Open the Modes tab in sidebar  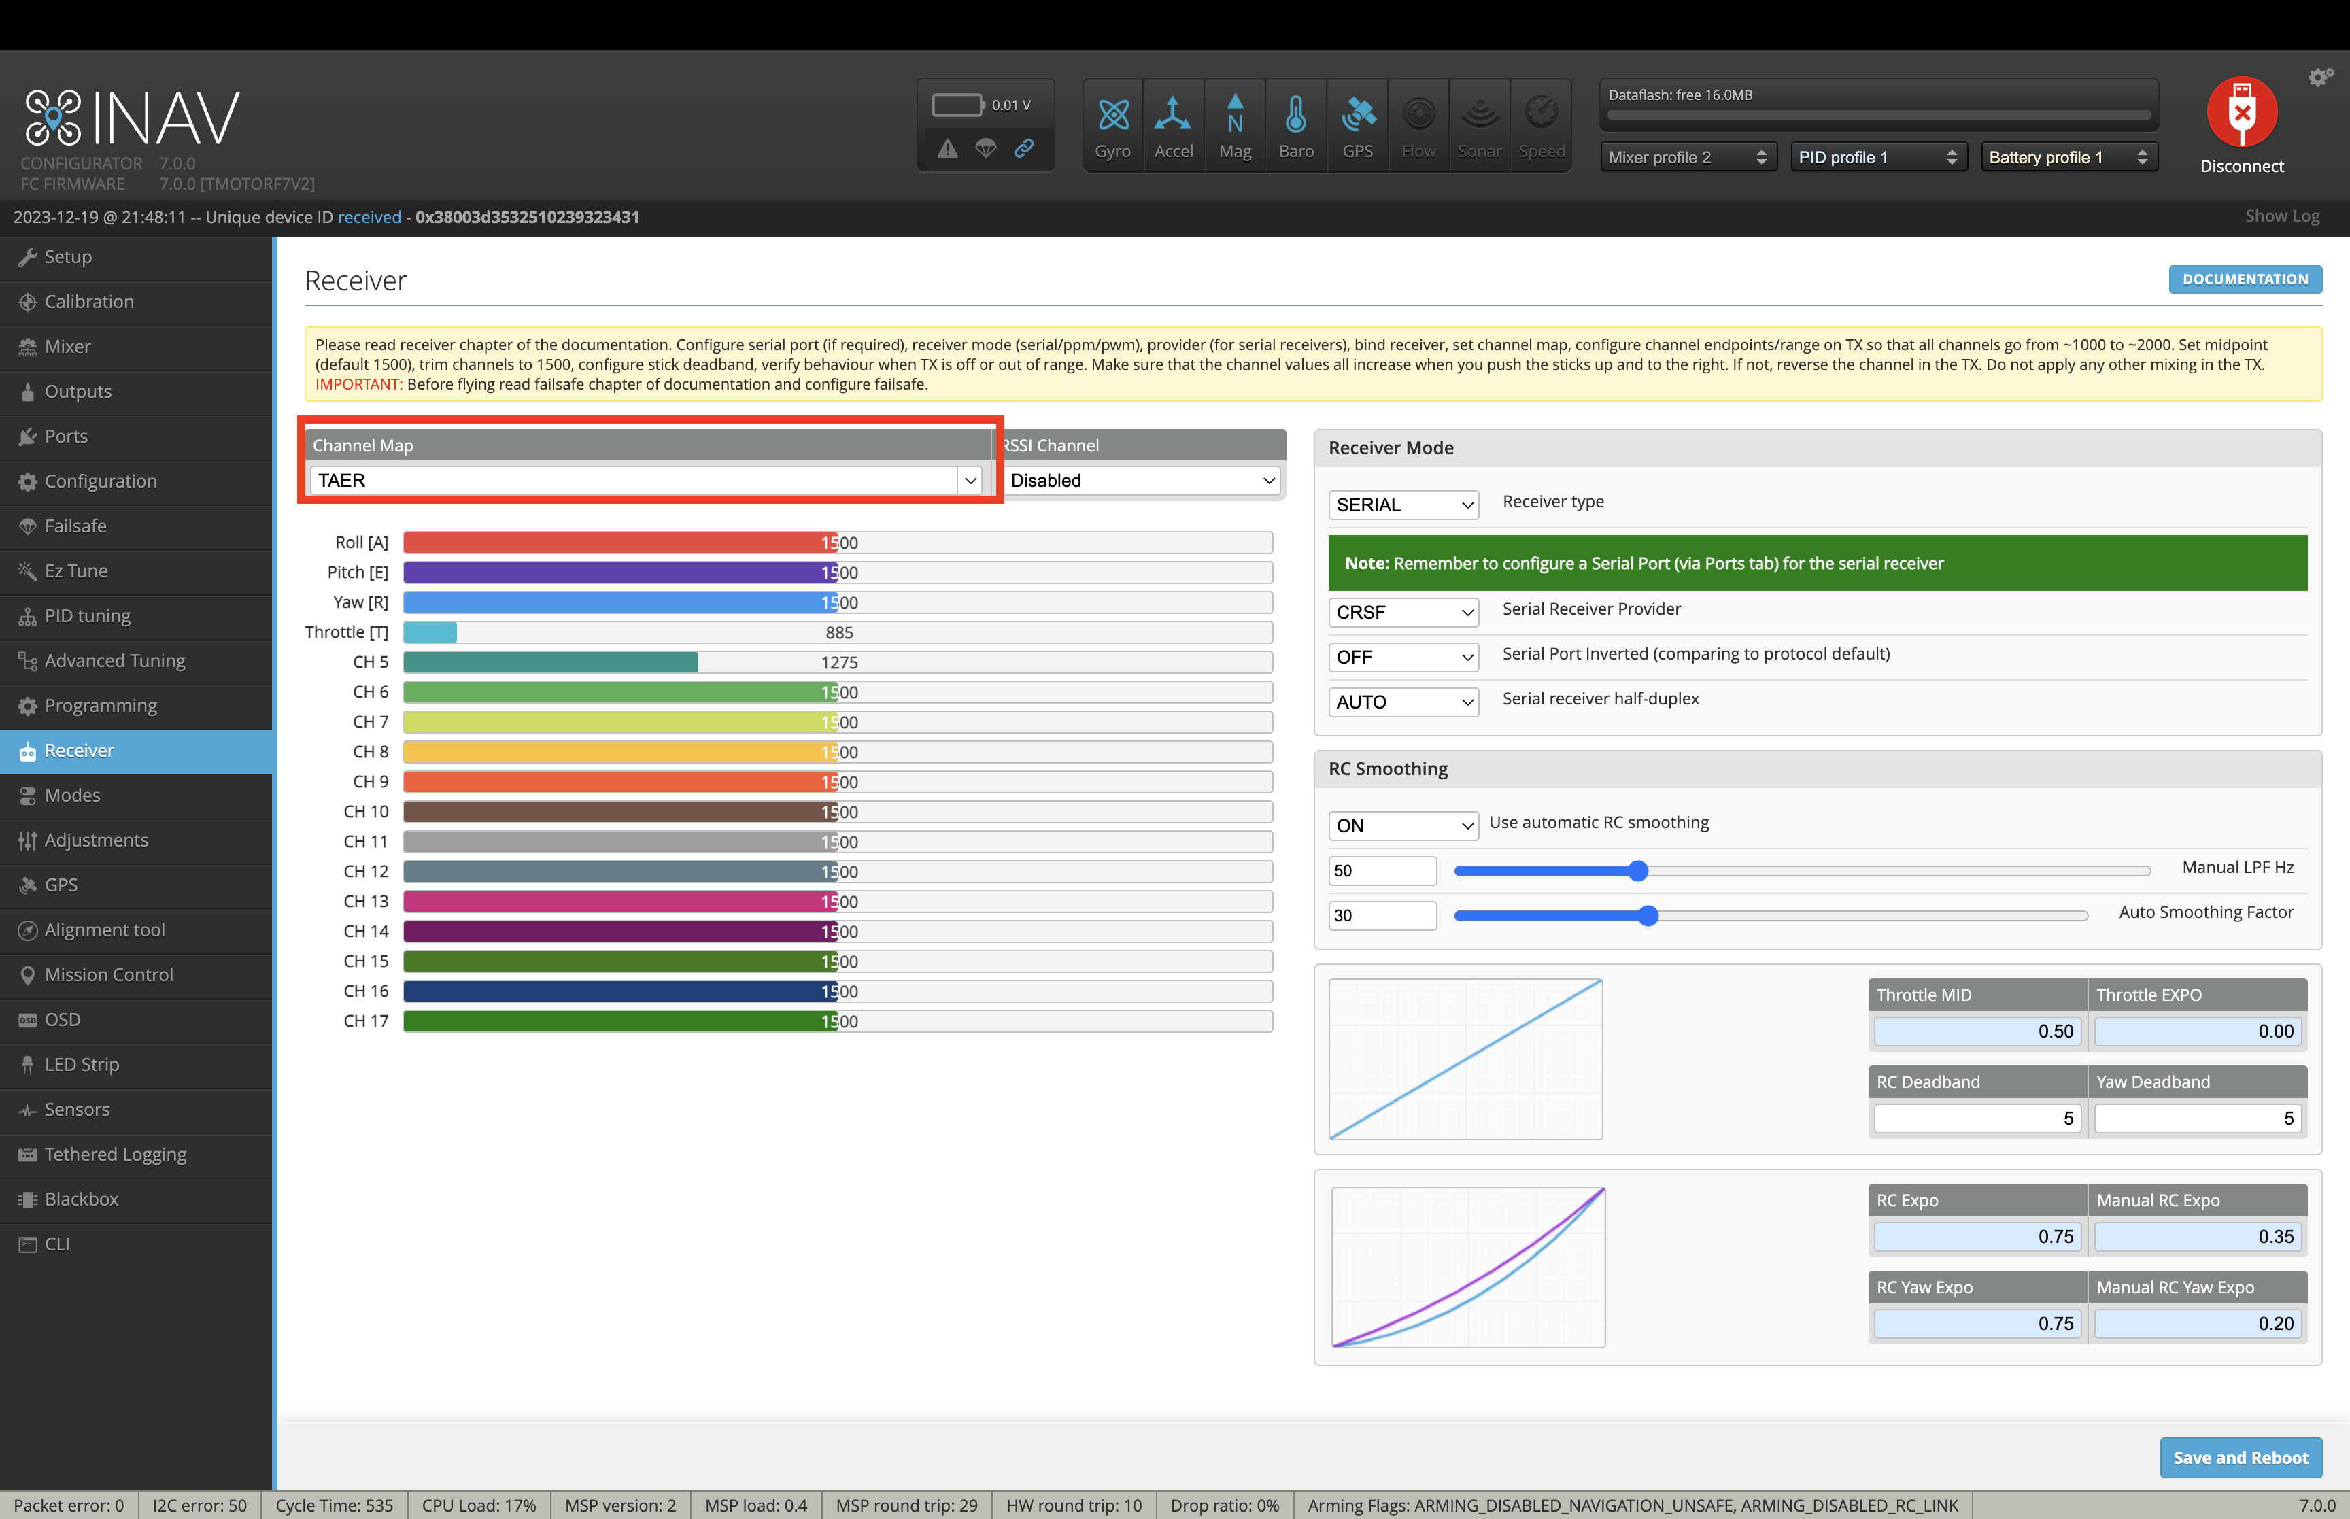point(72,795)
